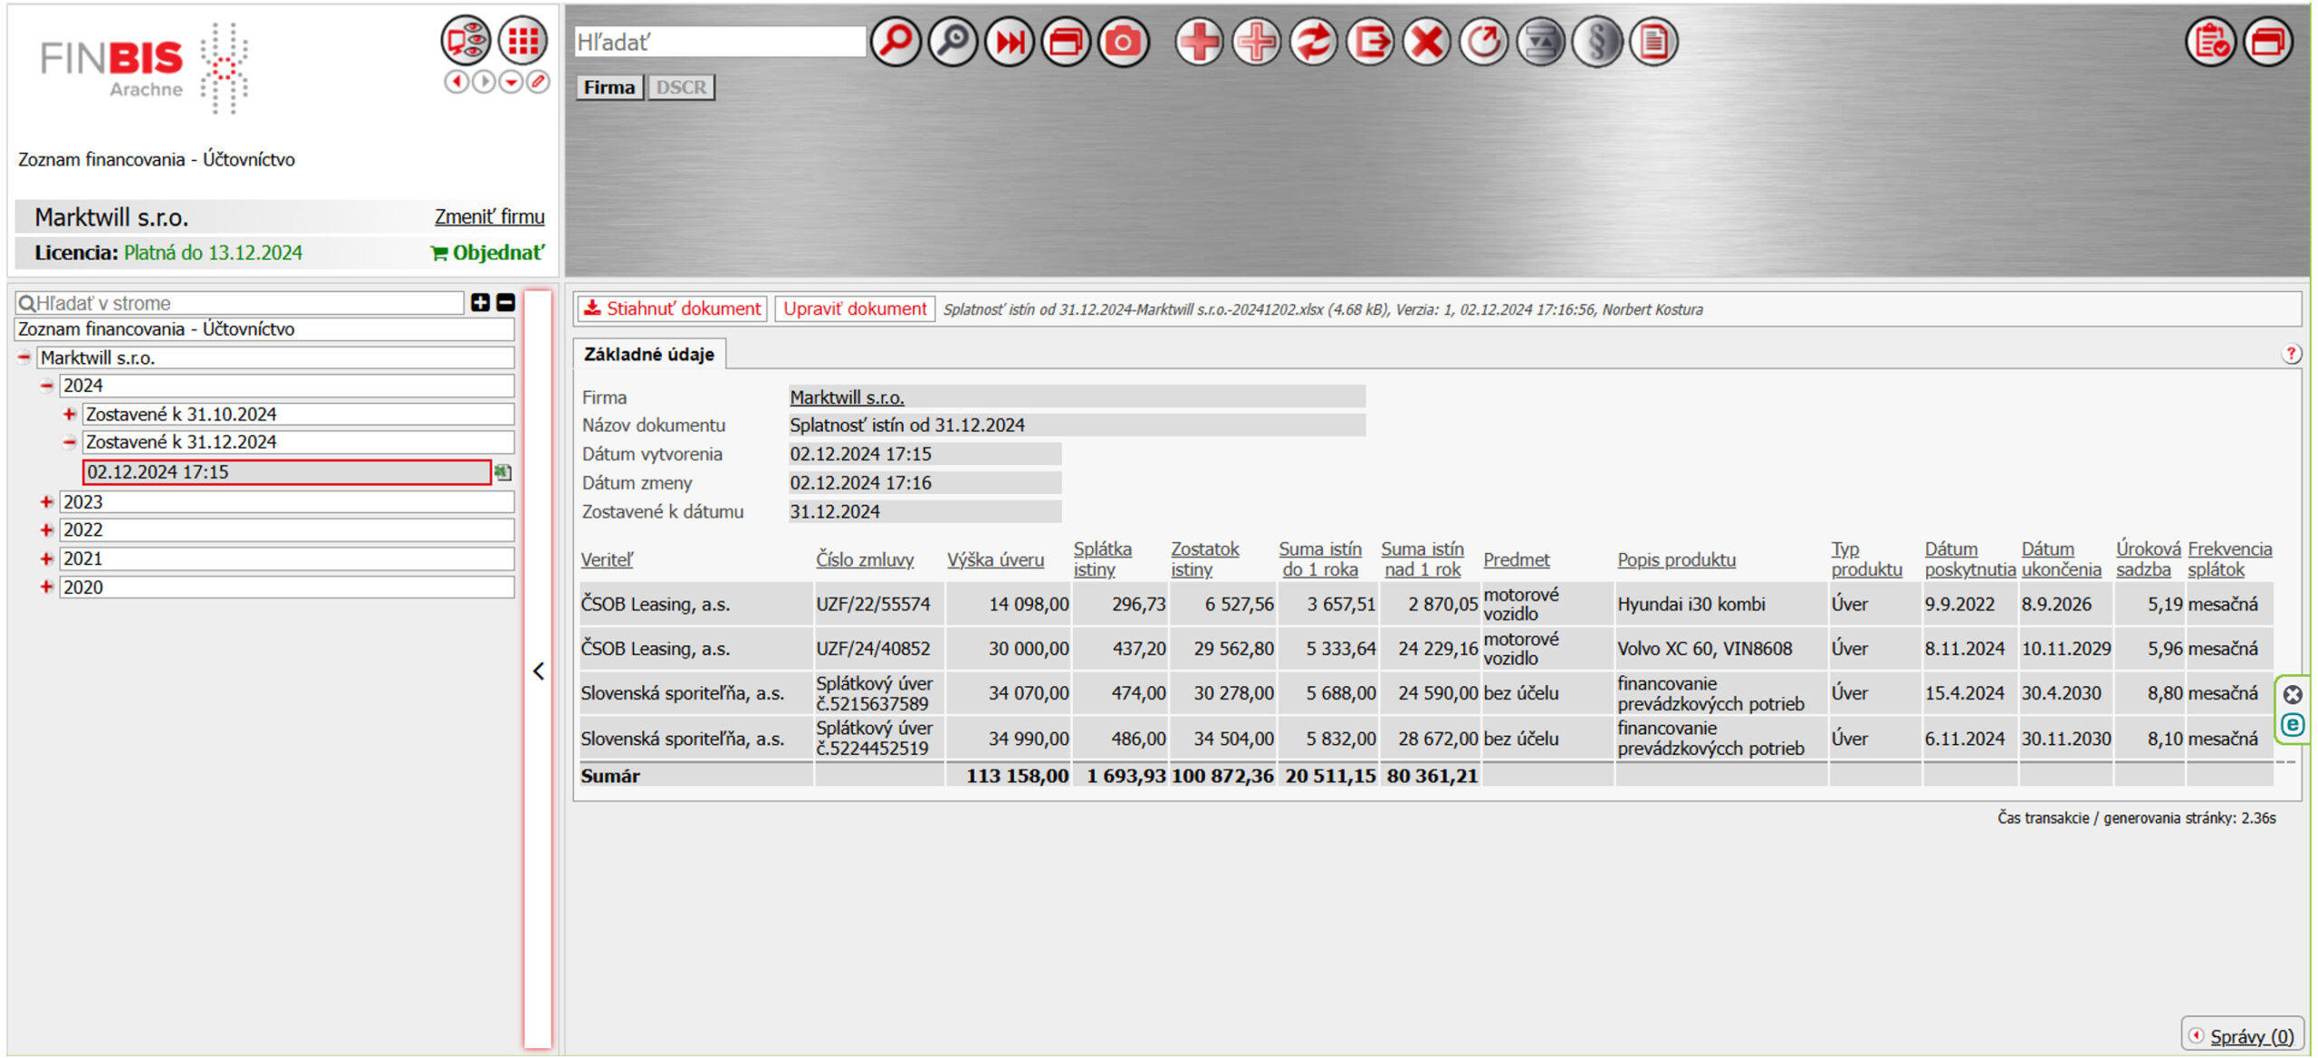
Task: Collapse the 2024 tree node
Action: coord(47,386)
